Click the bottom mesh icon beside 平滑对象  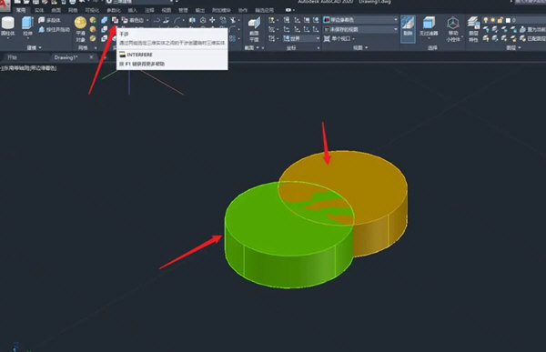coord(93,38)
